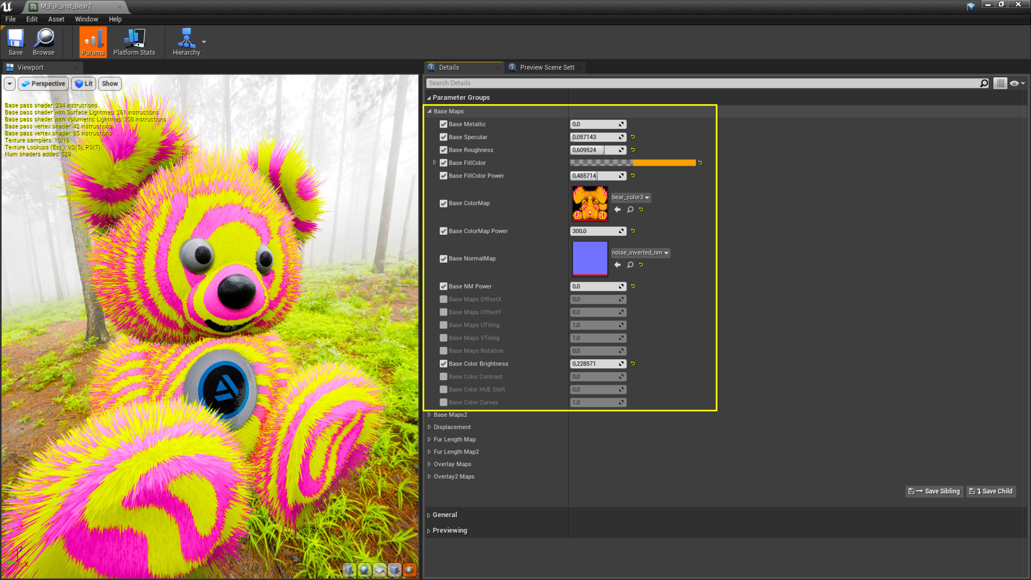Preview the material on a cube mesh
The image size is (1031, 580).
[x=394, y=570]
